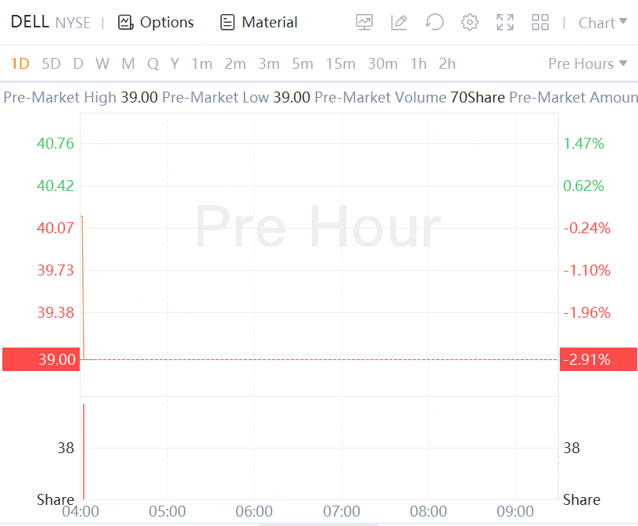
Task: Click the chart indicator presentation icon
Action: (364, 23)
